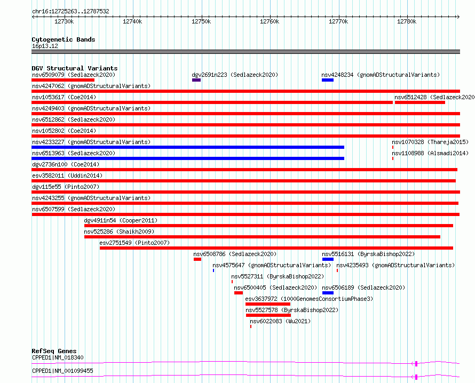This screenshot has height=383, width=475.
Task: Click the 12730k ruler position label
Action: [64, 21]
